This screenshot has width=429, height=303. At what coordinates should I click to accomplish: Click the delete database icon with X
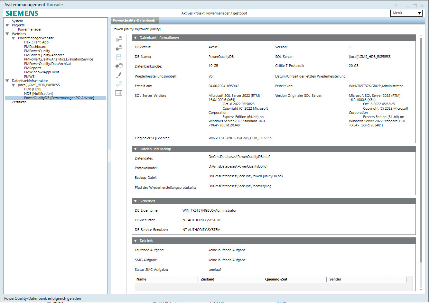coord(119,39)
